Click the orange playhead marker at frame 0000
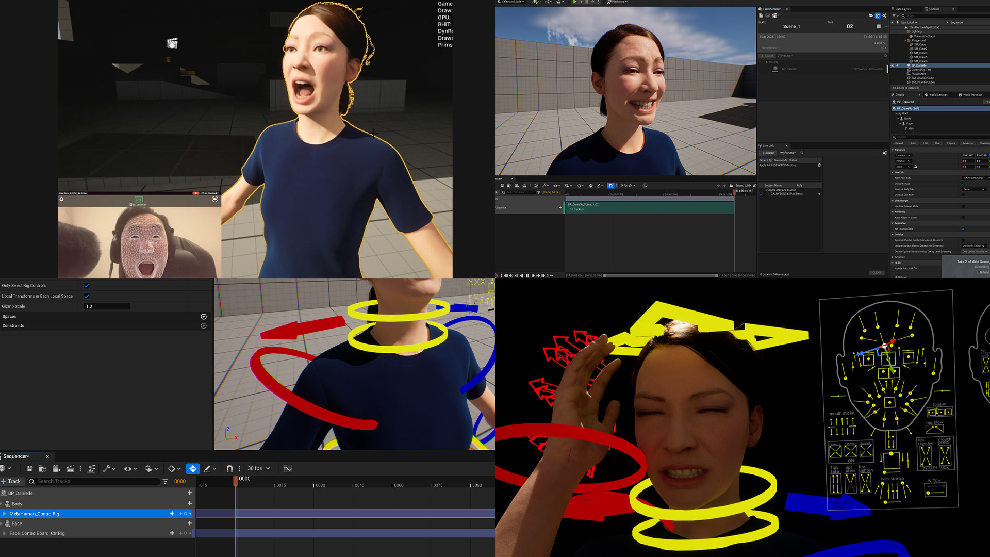This screenshot has height=557, width=990. (236, 480)
